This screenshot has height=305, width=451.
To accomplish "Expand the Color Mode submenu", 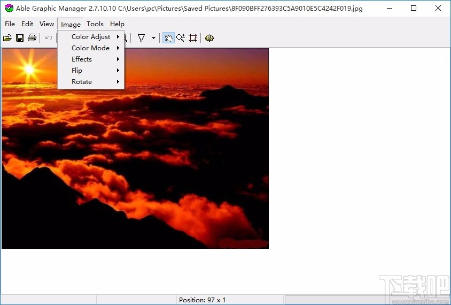I will (x=91, y=48).
